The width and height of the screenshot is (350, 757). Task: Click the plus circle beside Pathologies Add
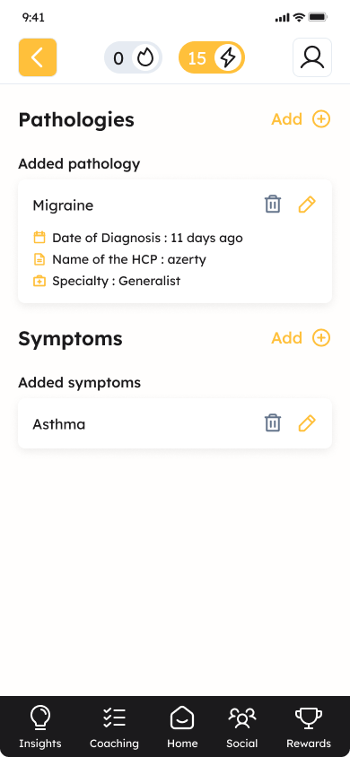coord(321,118)
